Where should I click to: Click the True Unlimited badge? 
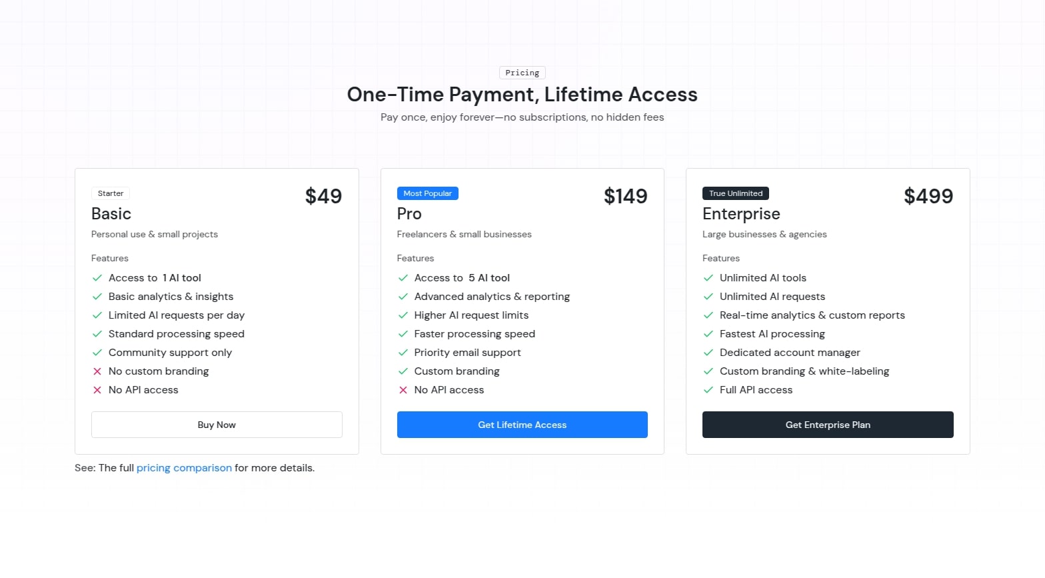[736, 193]
